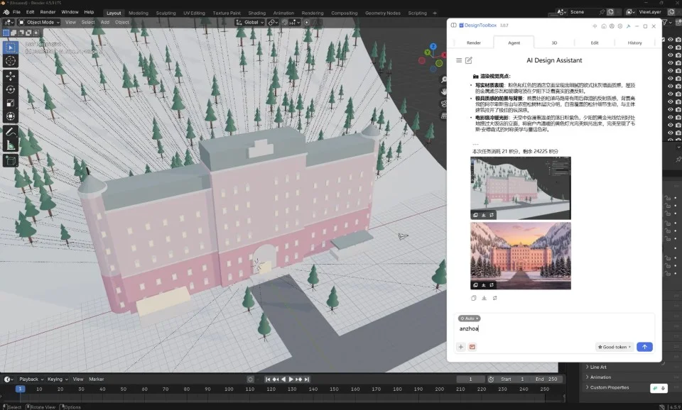The width and height of the screenshot is (682, 410).
Task: Switch to the Shading workspace tab
Action: tap(256, 13)
